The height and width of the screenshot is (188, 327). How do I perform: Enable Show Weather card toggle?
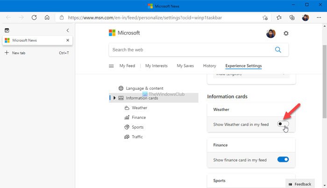coord(283,124)
